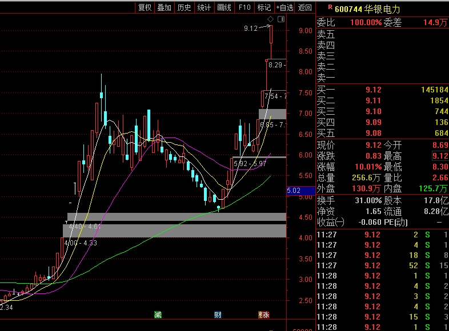
Task: Click the blue 5.02 price axis label
Action: (x=294, y=191)
